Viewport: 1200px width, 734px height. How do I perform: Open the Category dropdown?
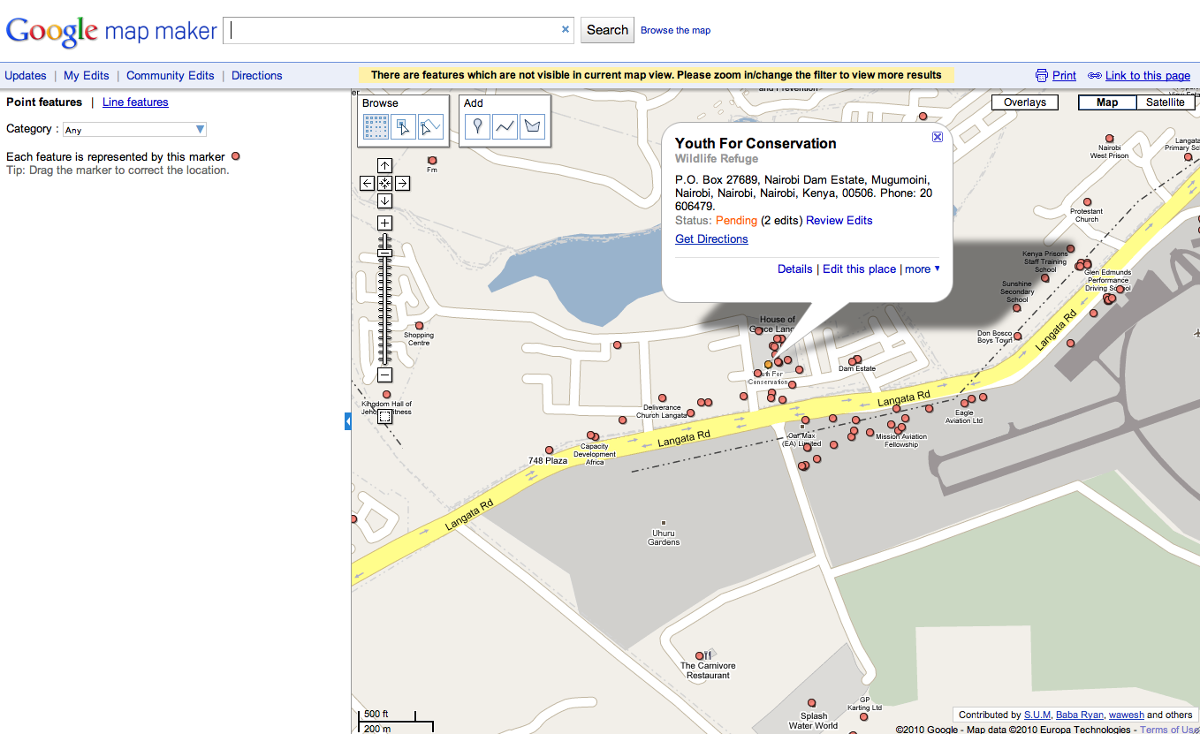(134, 130)
